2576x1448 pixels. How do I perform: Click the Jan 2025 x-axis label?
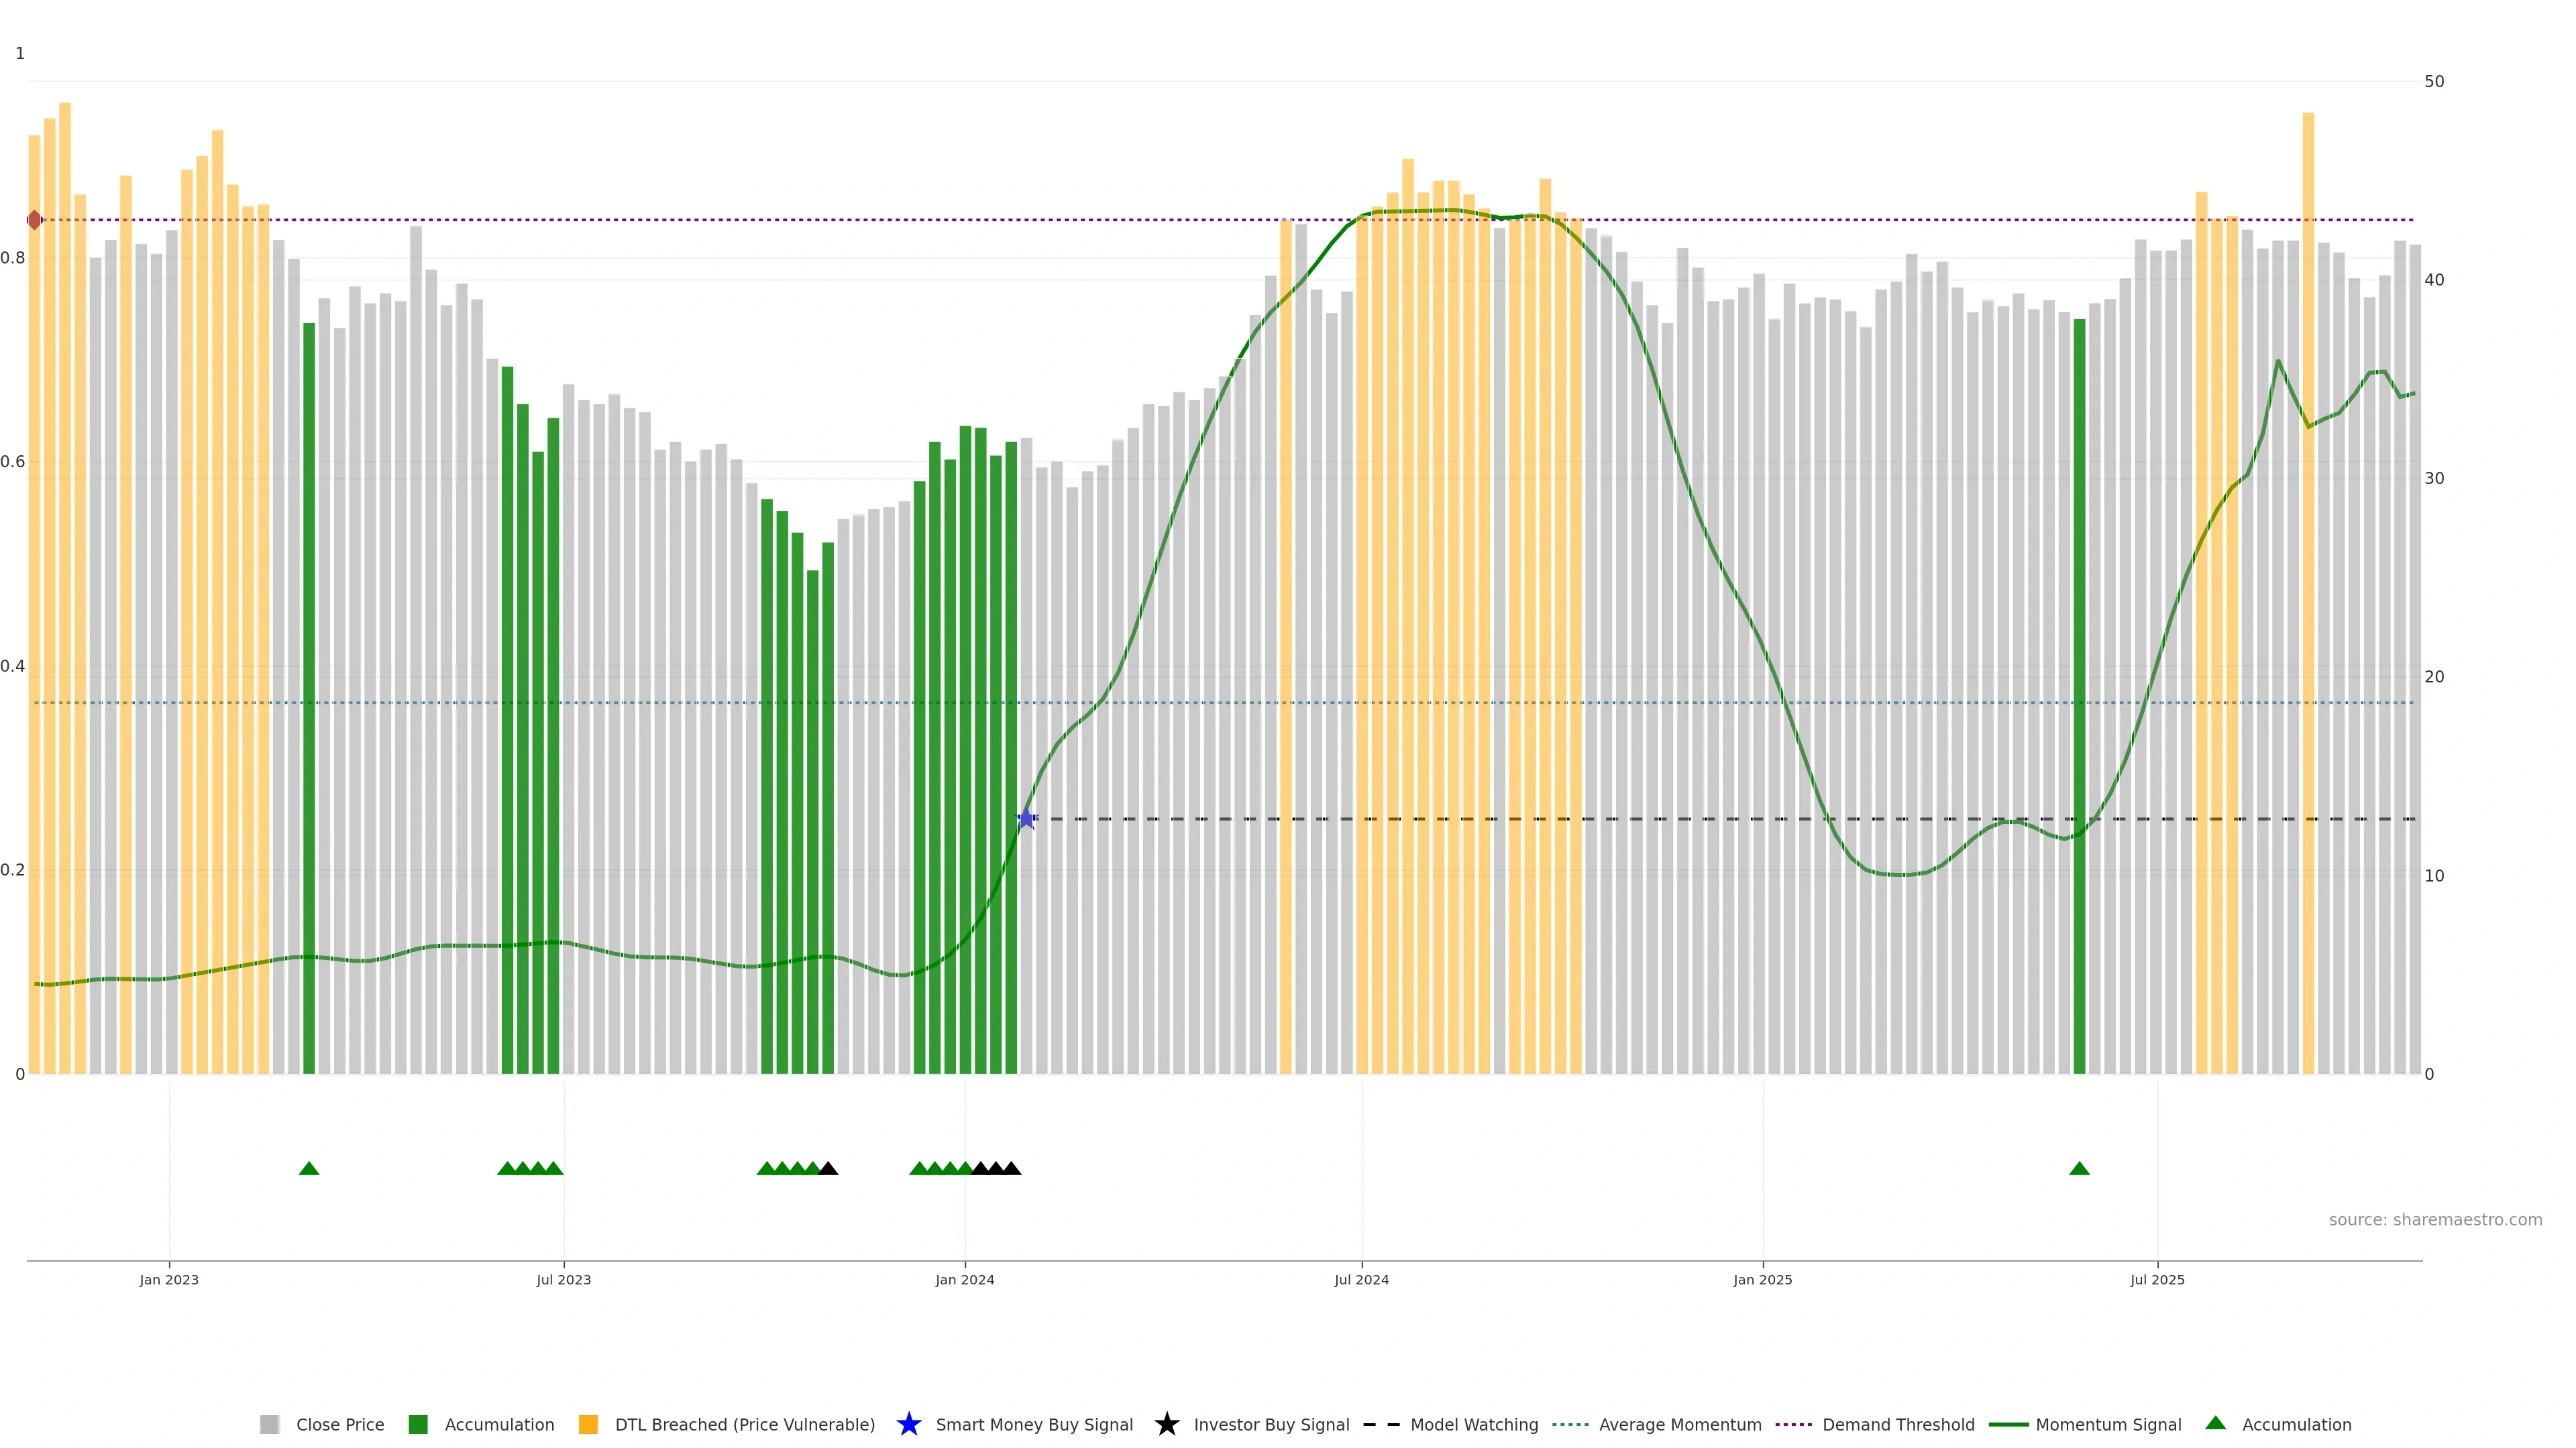tap(1762, 1279)
